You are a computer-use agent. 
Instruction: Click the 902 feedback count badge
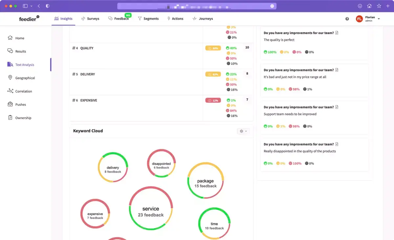click(x=128, y=15)
